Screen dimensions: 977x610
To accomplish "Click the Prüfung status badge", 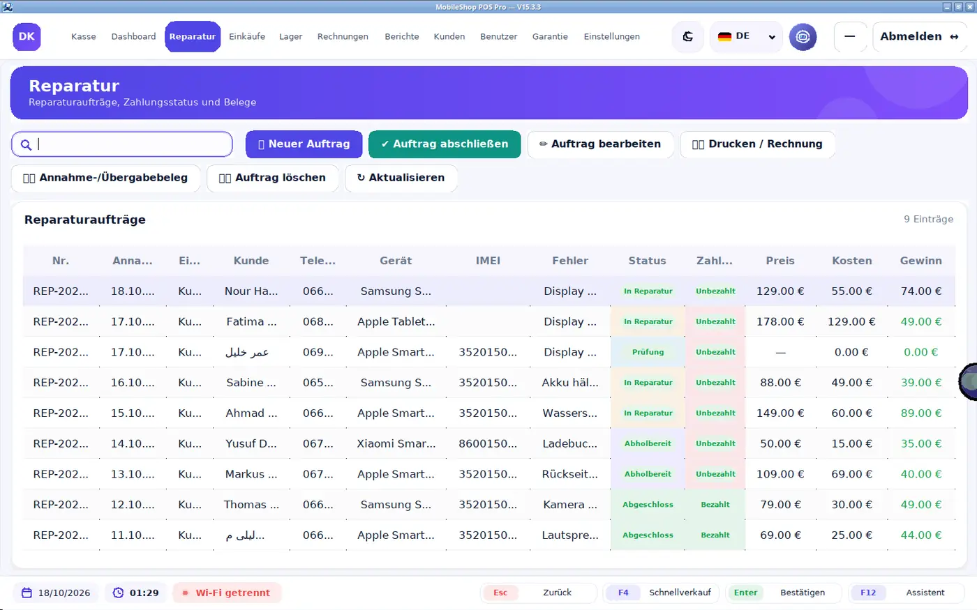I will [x=648, y=352].
